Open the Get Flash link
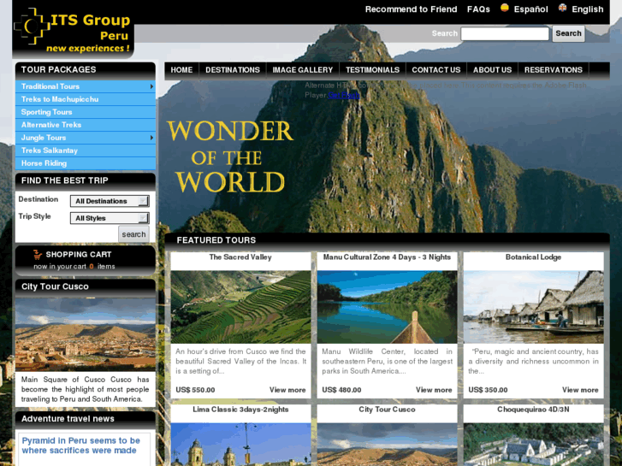This screenshot has width=622, height=466. (x=344, y=95)
